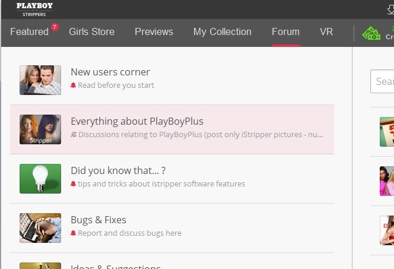Viewport: 394px width, 269px height.
Task: Click the Bugs & Fixes thumbnail image
Action: (x=40, y=228)
